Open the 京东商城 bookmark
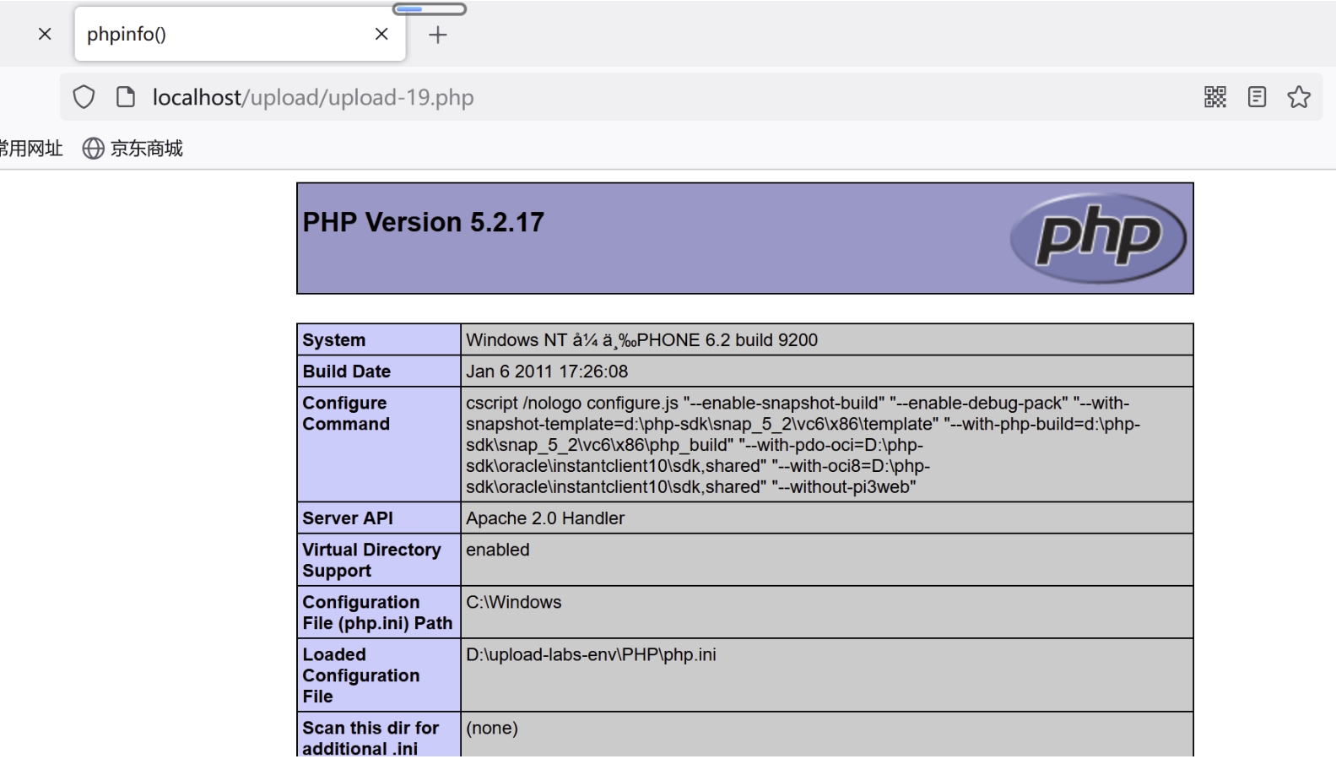This screenshot has height=759, width=1336. click(133, 149)
